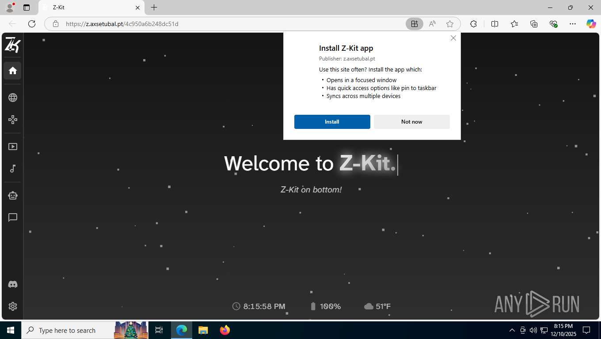
Task: Open the Tab actions menu icon
Action: coord(27,8)
